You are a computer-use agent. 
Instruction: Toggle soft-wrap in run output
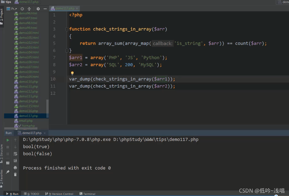click(15, 154)
